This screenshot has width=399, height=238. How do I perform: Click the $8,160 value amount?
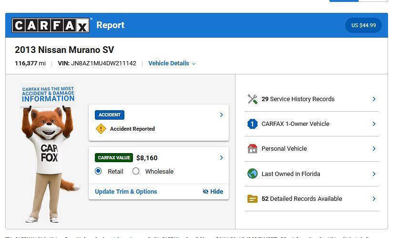click(x=147, y=158)
